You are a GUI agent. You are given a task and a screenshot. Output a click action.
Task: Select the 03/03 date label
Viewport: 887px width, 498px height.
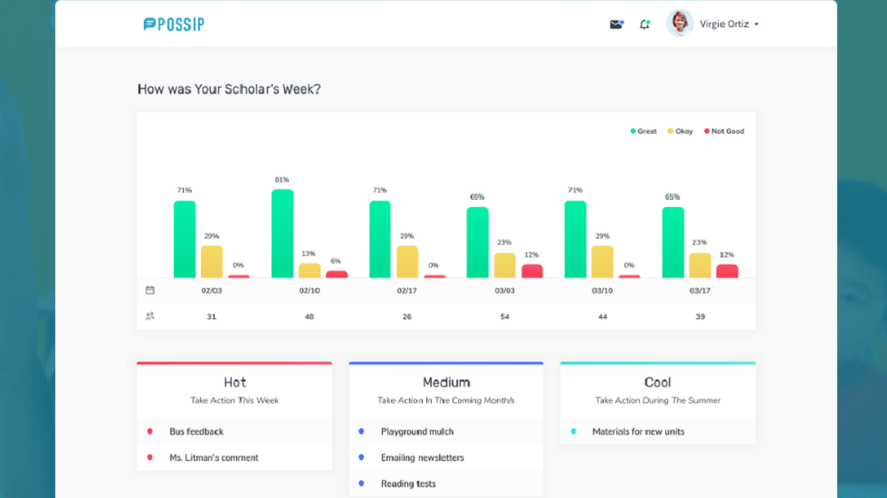[x=505, y=291]
